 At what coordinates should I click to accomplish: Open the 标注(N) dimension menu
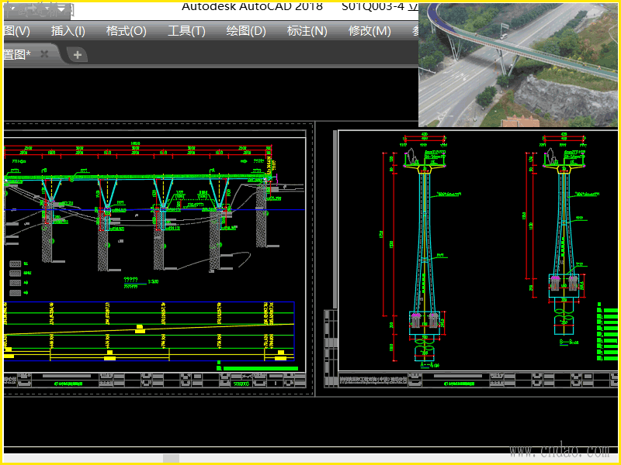click(307, 31)
